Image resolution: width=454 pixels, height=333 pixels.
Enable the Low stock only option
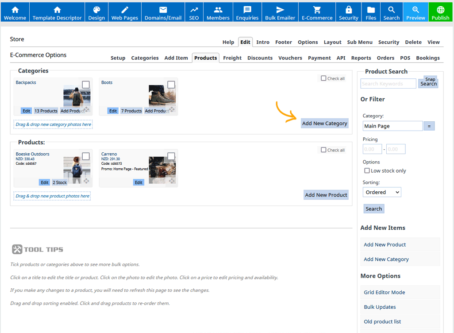click(x=367, y=170)
